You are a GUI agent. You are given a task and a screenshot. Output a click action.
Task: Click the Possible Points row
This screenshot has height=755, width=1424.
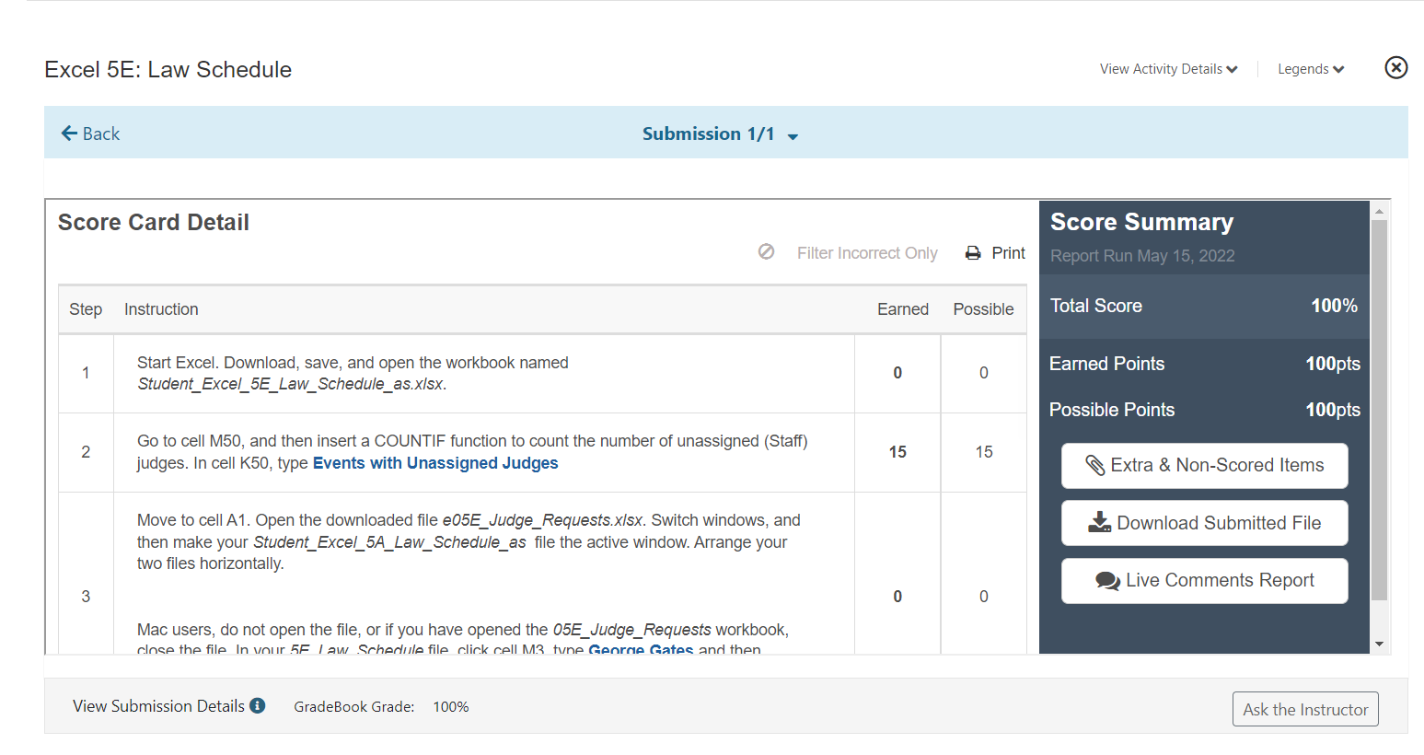pyautogui.click(x=1204, y=410)
